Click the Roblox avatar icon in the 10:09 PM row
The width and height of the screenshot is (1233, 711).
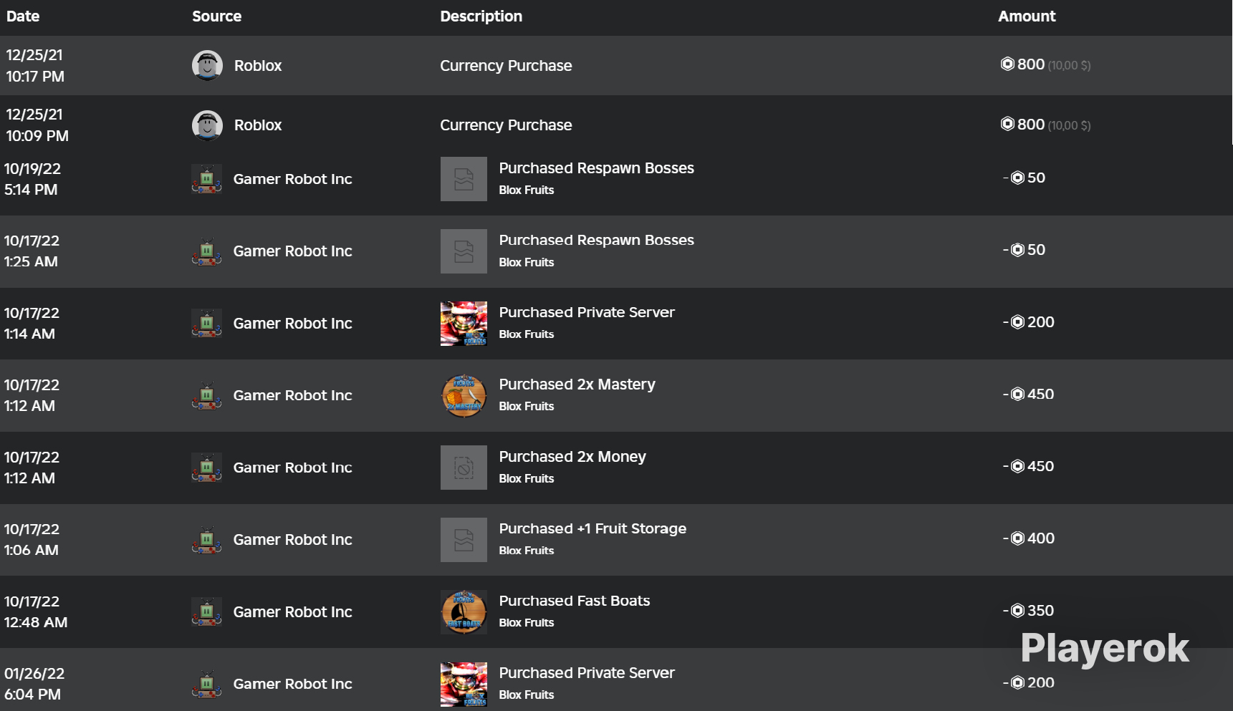(x=207, y=125)
